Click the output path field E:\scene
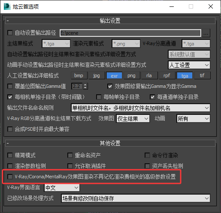The width and height of the screenshot is (221, 213). point(130,33)
